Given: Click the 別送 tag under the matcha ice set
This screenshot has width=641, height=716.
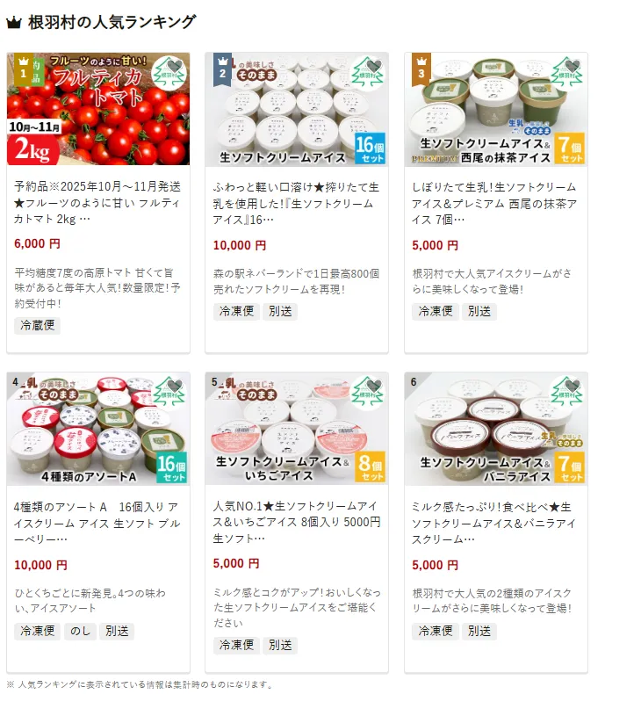Looking at the screenshot, I should (479, 311).
